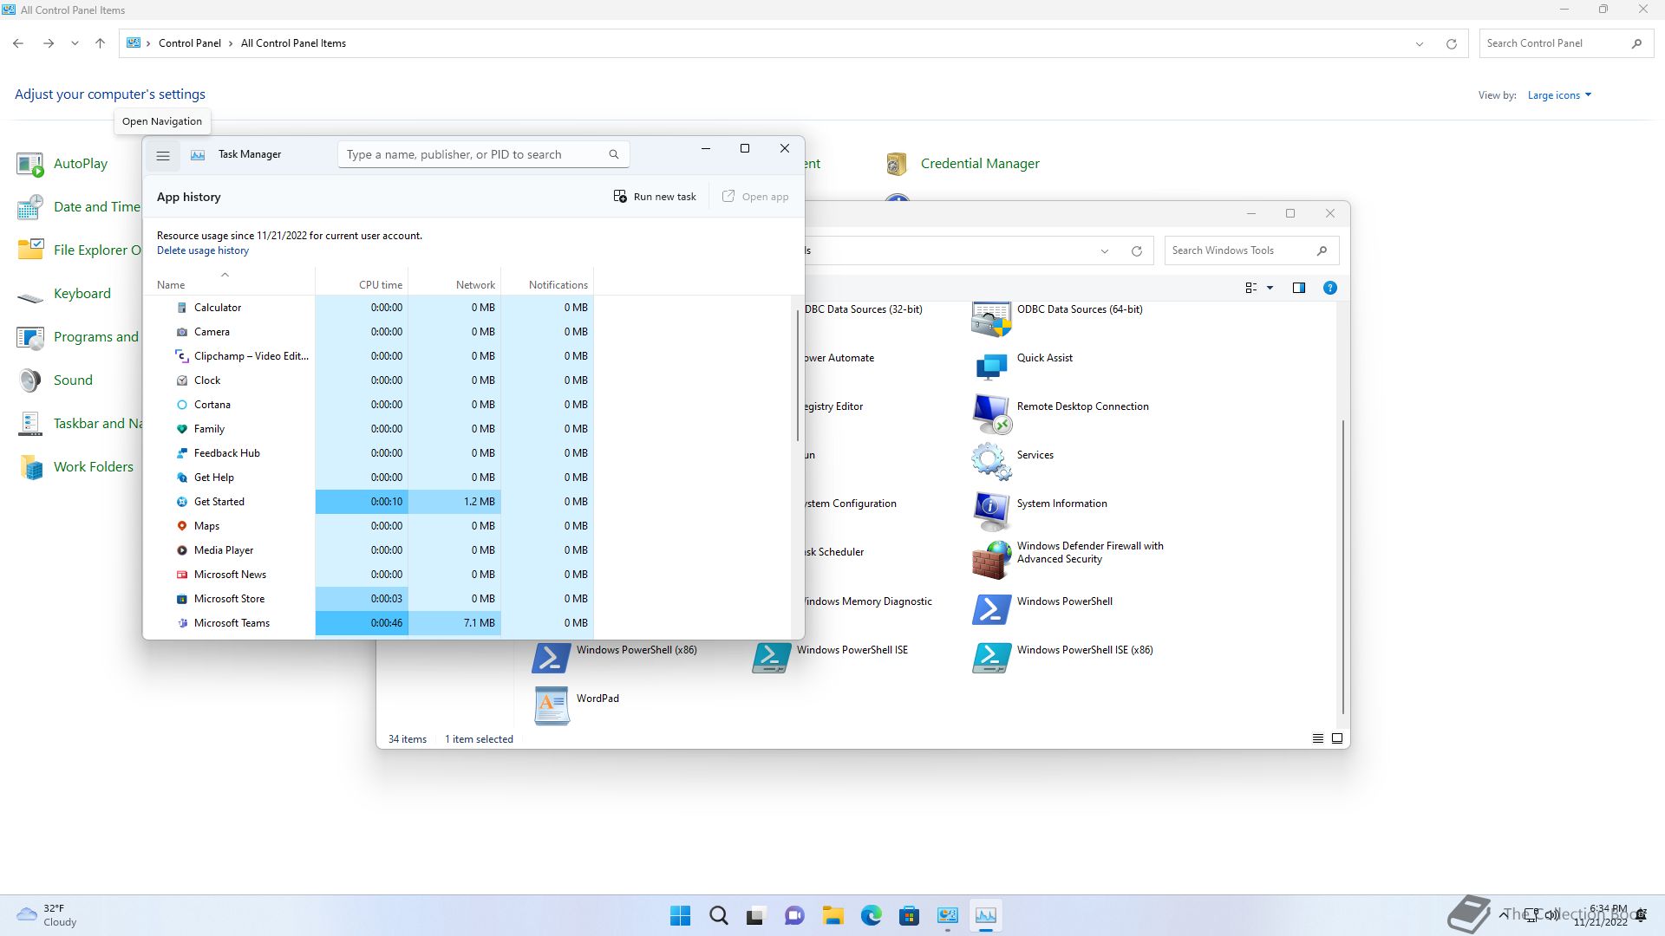Click the Sound speaker icon in Control Panel

point(30,380)
